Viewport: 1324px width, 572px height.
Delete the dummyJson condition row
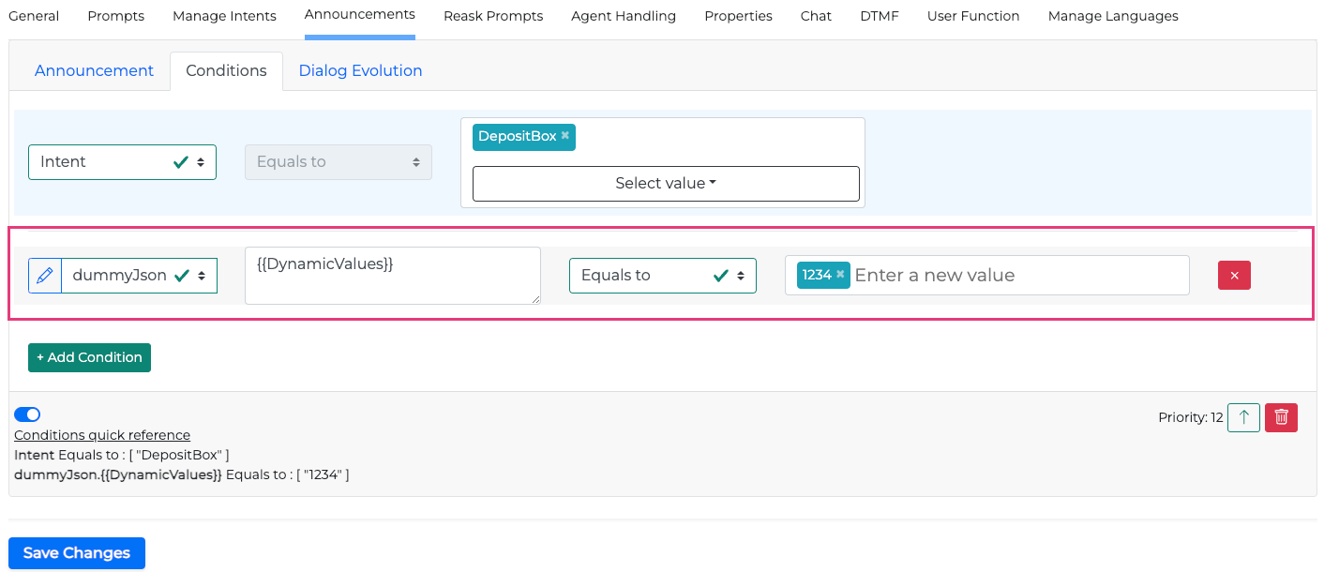[1234, 276]
